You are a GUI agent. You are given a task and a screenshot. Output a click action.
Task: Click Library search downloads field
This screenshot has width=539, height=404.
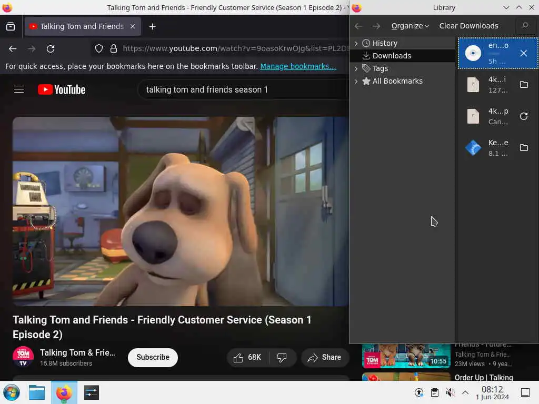coord(525,26)
